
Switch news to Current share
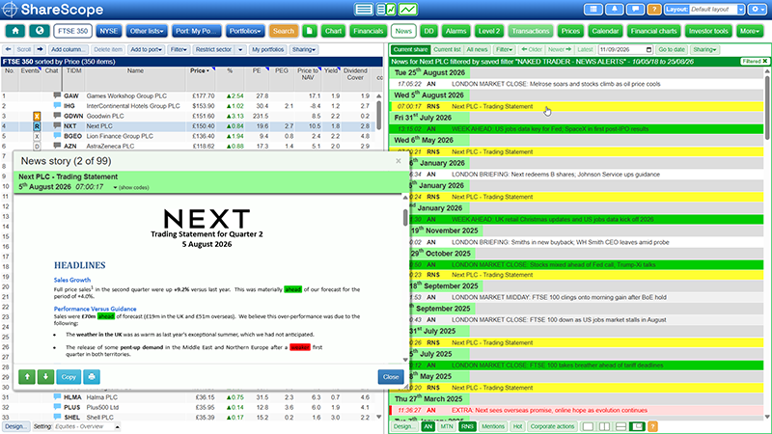pyautogui.click(x=411, y=50)
